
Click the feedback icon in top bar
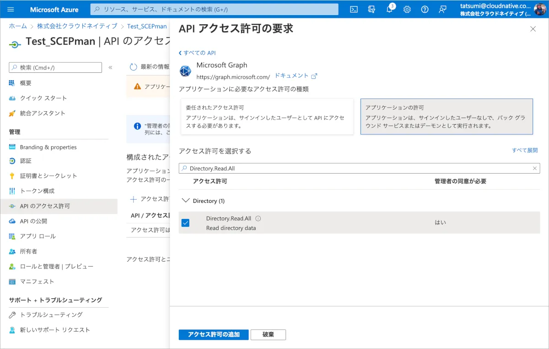tap(442, 10)
